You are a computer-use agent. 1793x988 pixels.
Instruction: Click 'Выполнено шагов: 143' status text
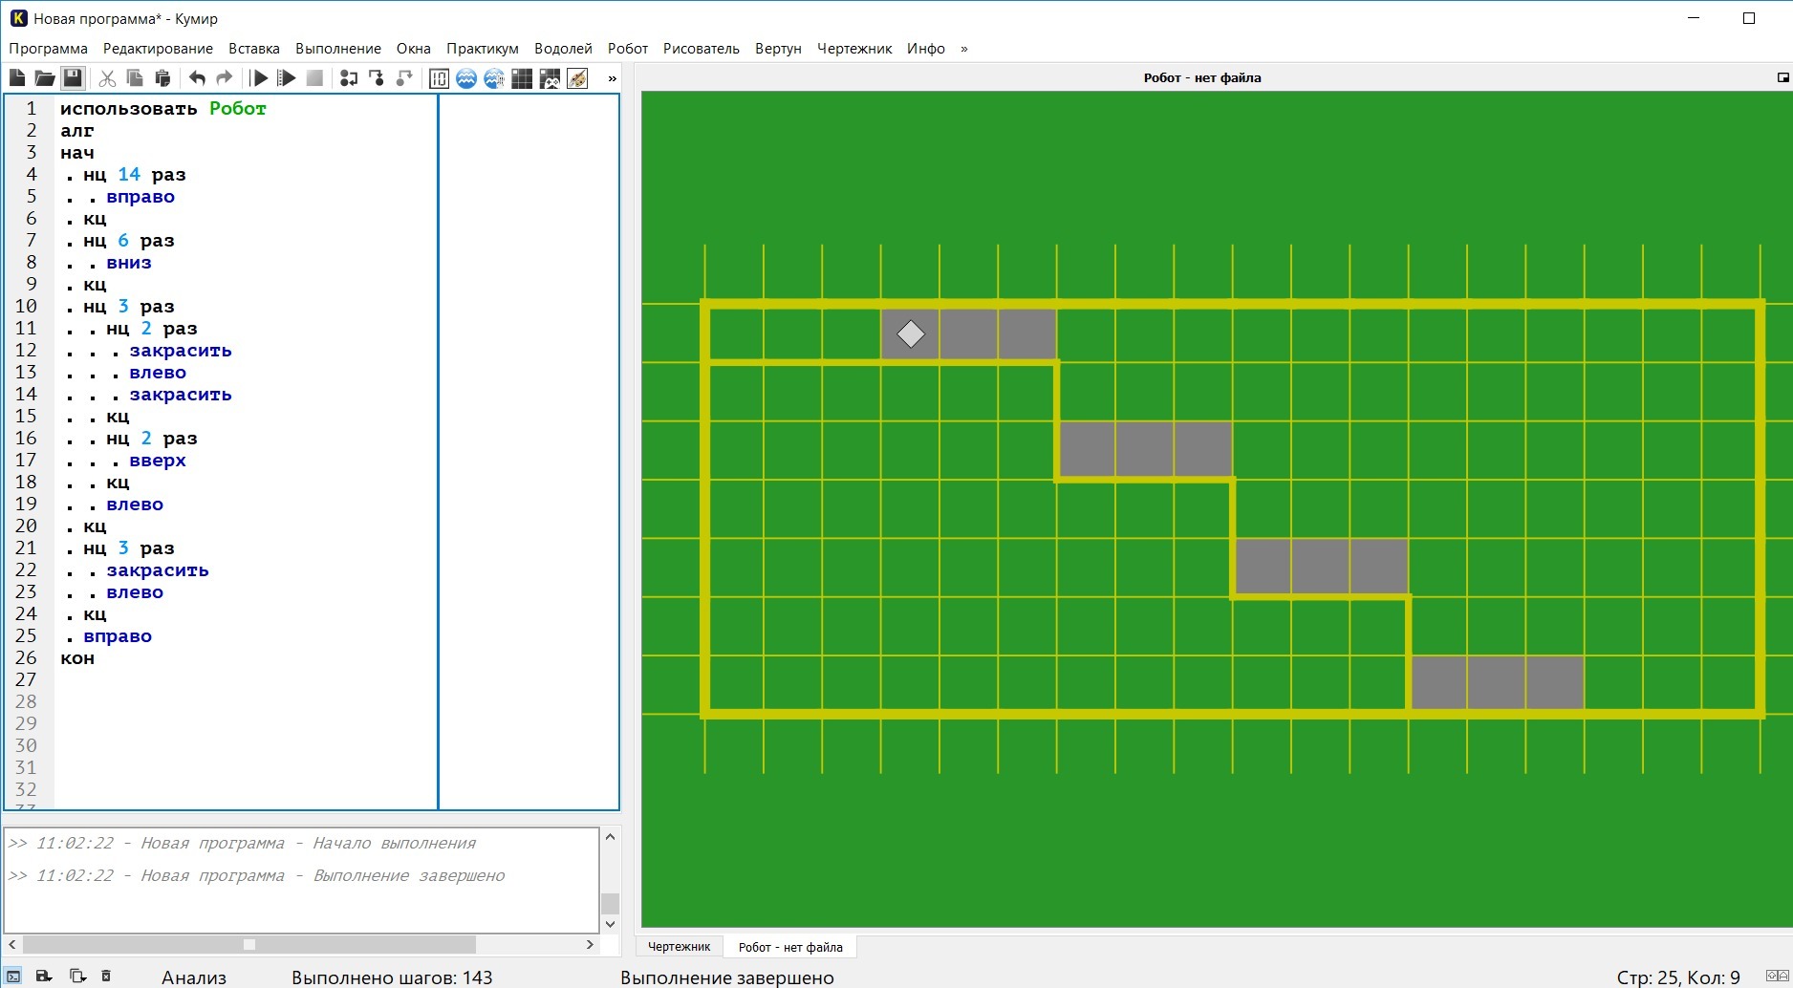(392, 977)
